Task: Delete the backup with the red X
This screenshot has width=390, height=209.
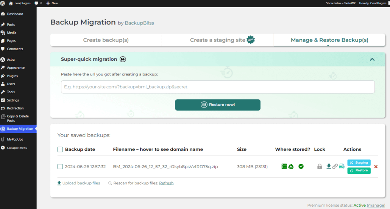Action: (x=376, y=167)
